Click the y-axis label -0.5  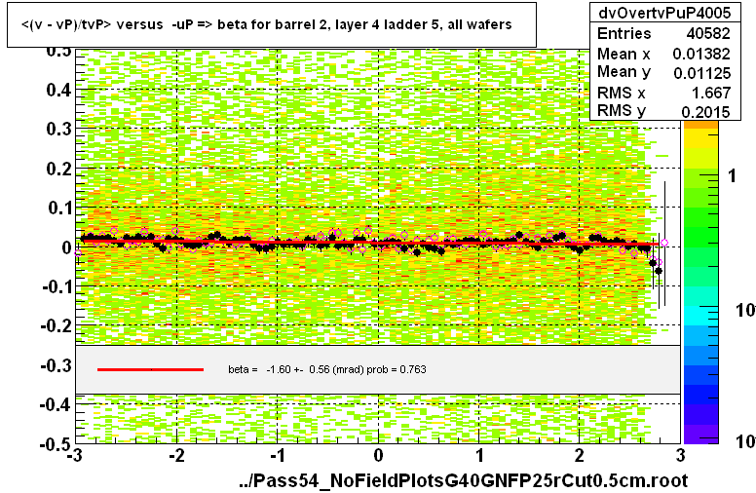[x=56, y=443]
